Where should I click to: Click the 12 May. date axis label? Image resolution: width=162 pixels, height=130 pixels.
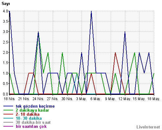coord(125,99)
